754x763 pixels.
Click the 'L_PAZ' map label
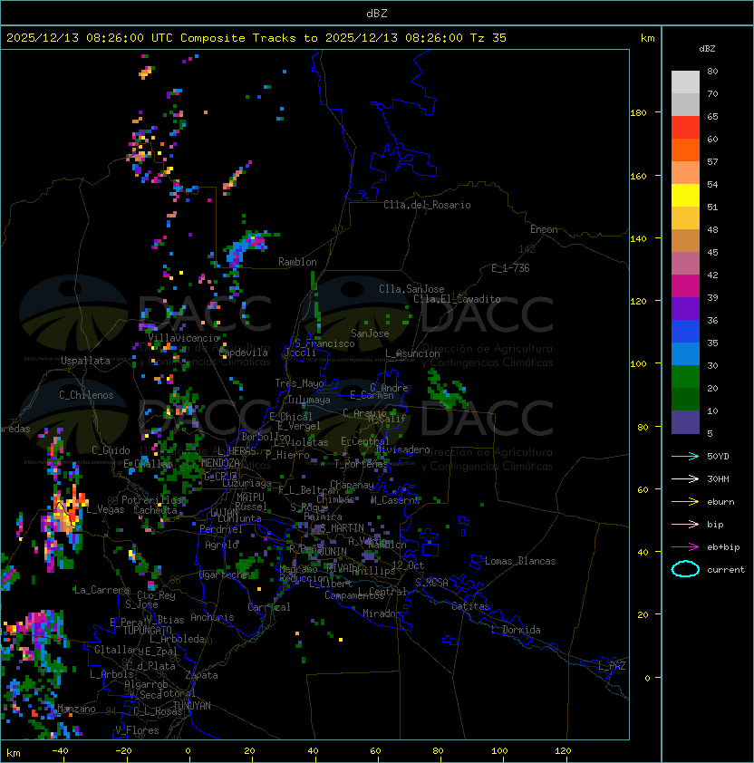point(612,666)
